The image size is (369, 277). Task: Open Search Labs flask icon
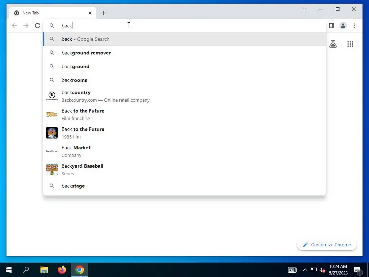click(x=333, y=44)
